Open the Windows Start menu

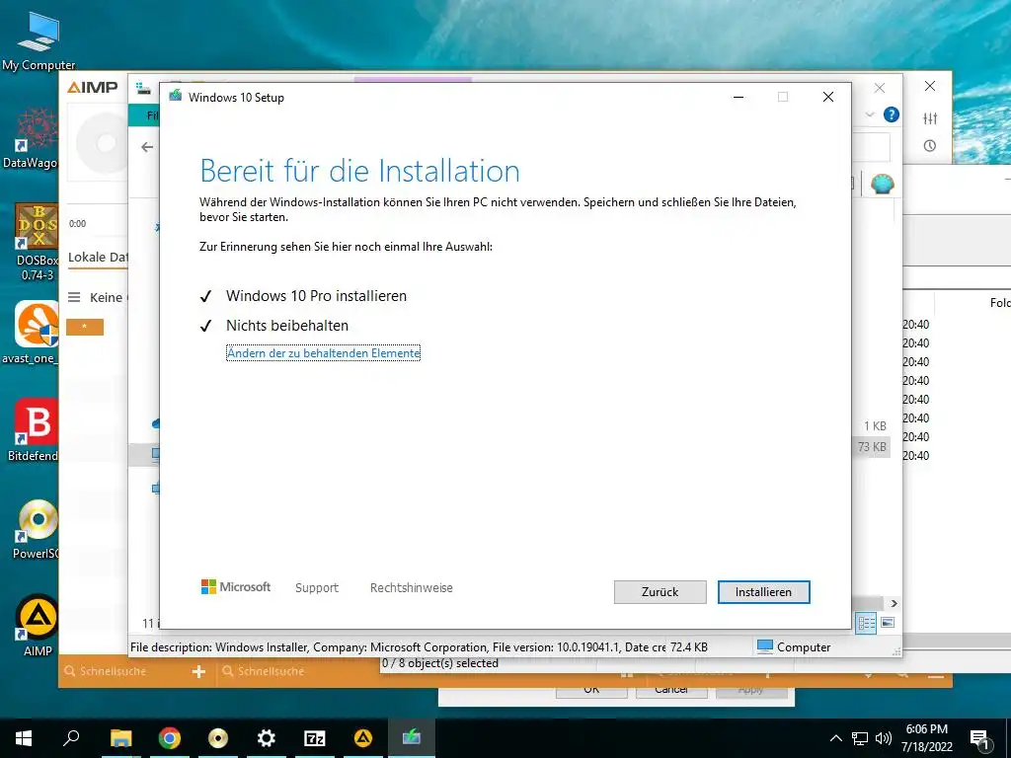24,738
